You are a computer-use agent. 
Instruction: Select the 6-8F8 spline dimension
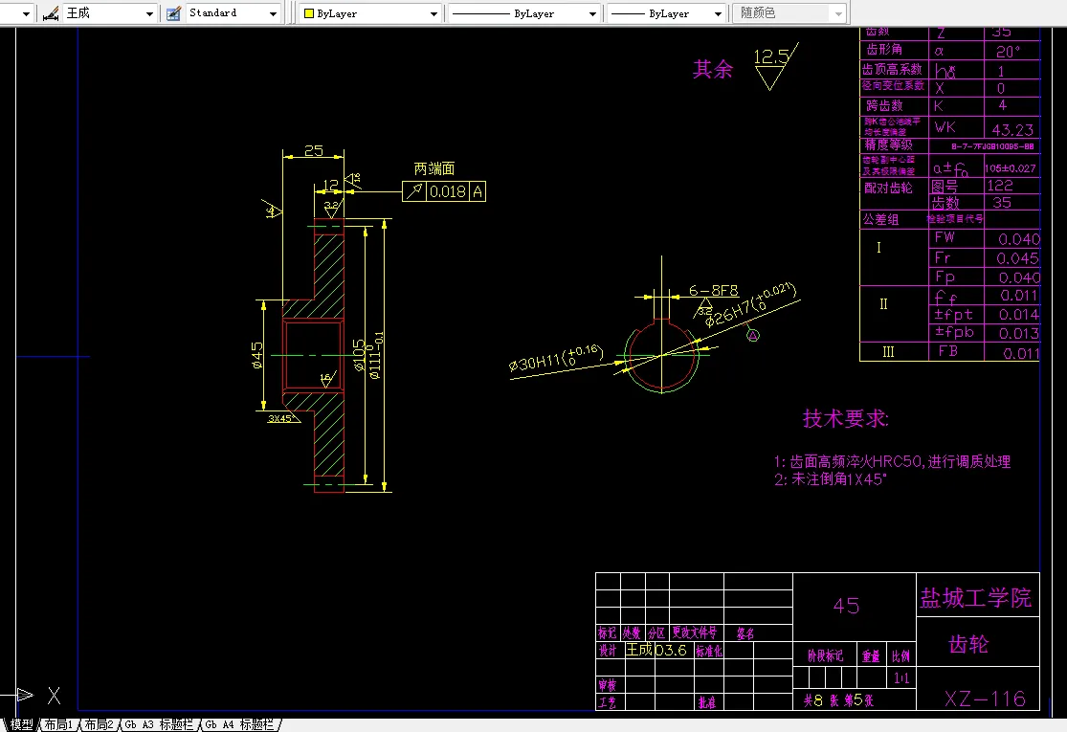pyautogui.click(x=713, y=291)
